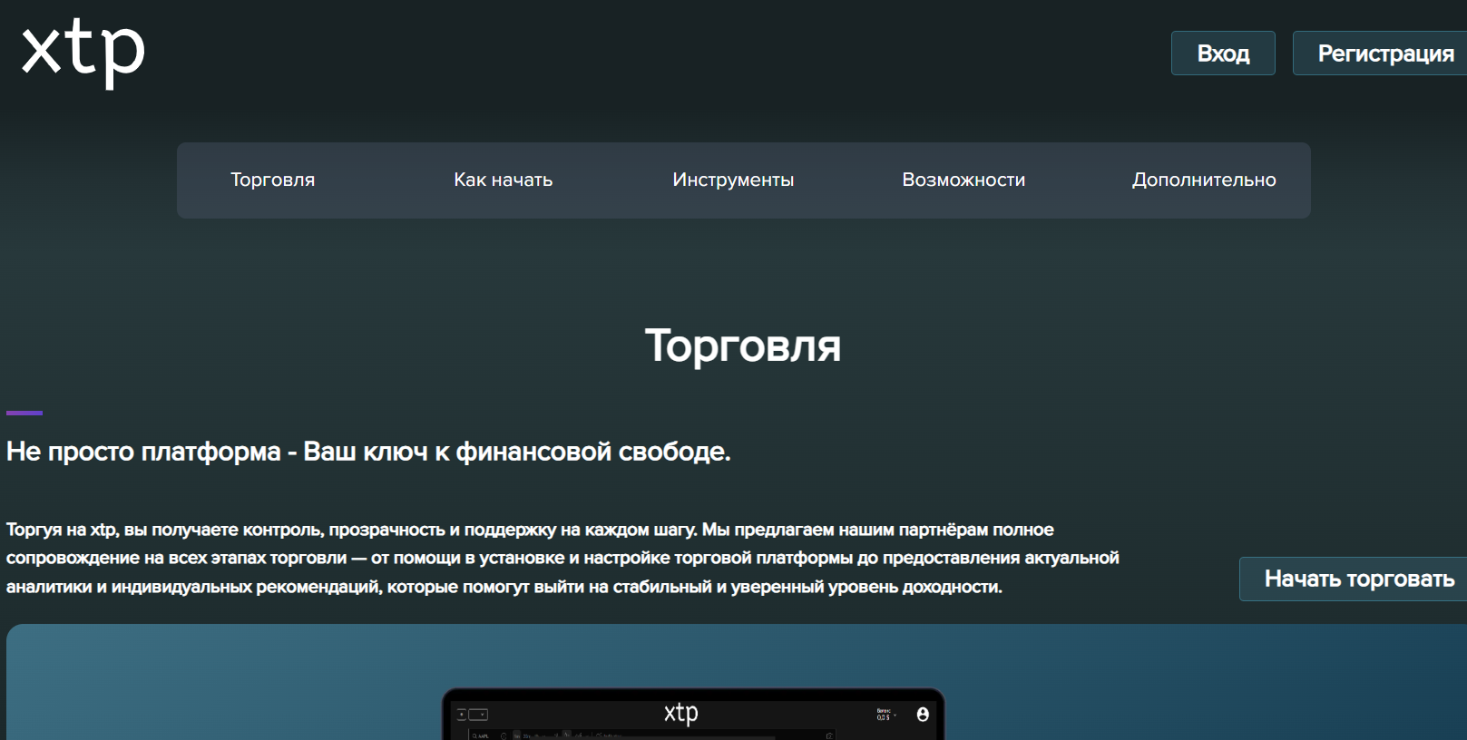Open the Возможности navigation item
1467x740 pixels.
[963, 180]
